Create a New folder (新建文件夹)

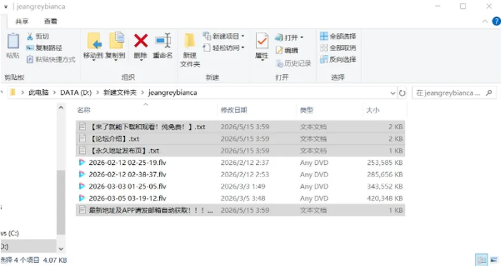coord(190,50)
